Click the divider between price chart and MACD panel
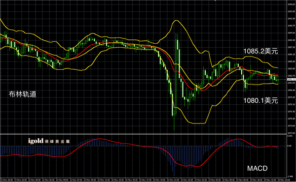 (x=144, y=134)
